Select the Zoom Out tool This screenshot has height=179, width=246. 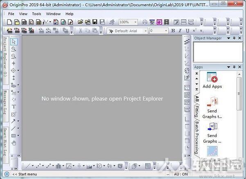pyautogui.click(x=14, y=56)
